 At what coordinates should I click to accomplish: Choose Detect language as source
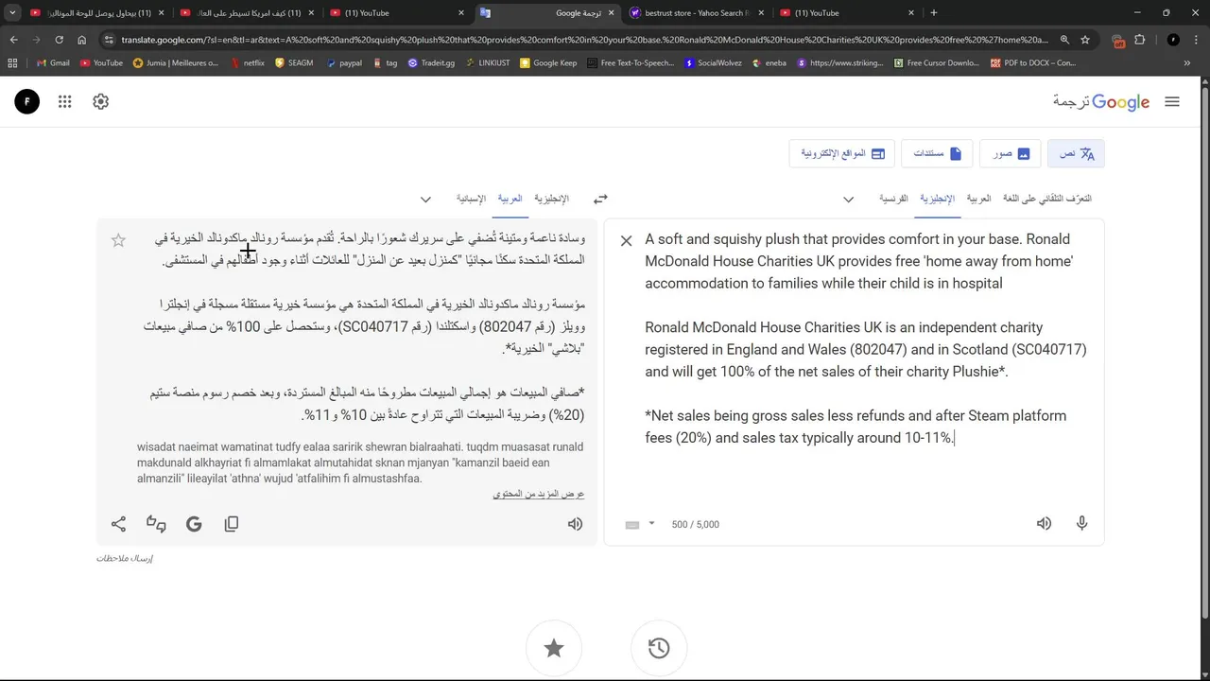(1047, 199)
